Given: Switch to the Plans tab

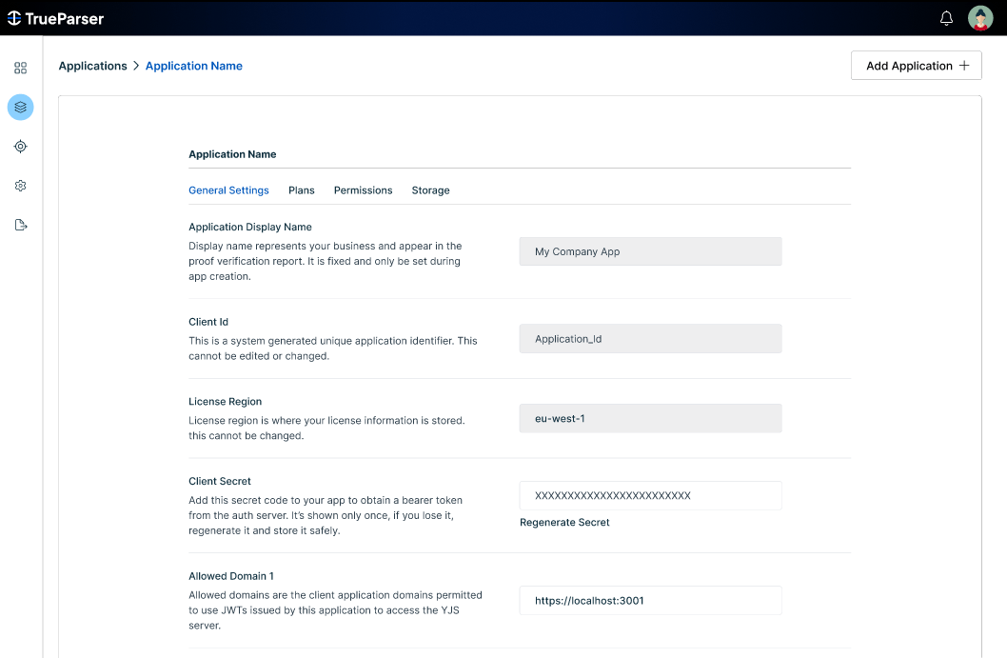Looking at the screenshot, I should pos(301,190).
